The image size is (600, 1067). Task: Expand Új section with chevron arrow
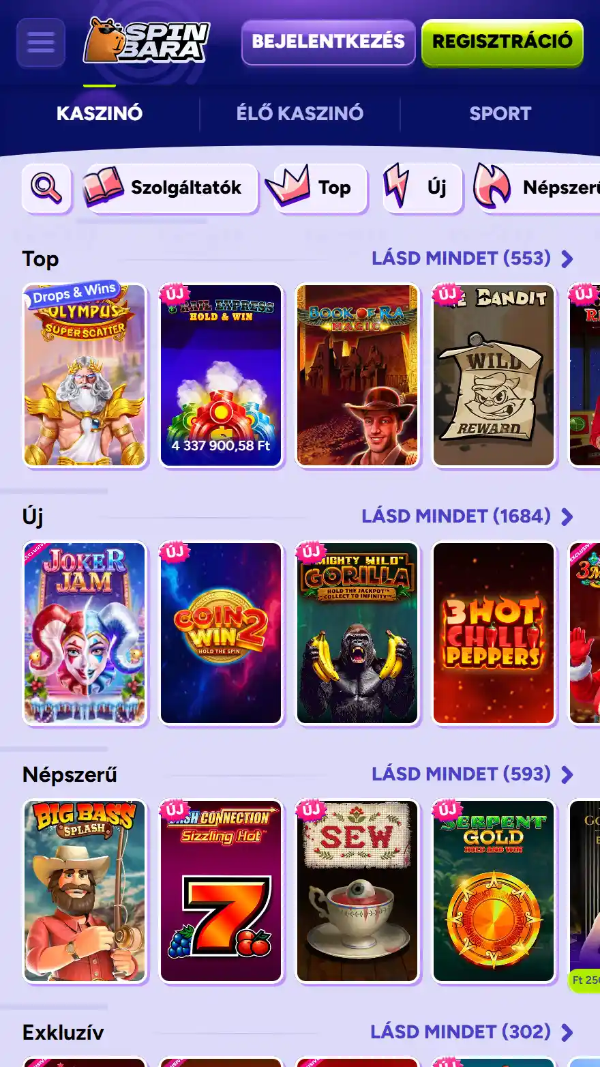coord(567,516)
